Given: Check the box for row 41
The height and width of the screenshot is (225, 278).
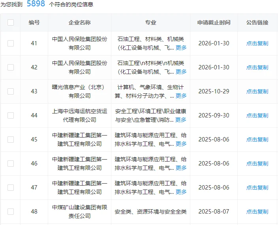Looking at the screenshot, I should click(11, 43).
